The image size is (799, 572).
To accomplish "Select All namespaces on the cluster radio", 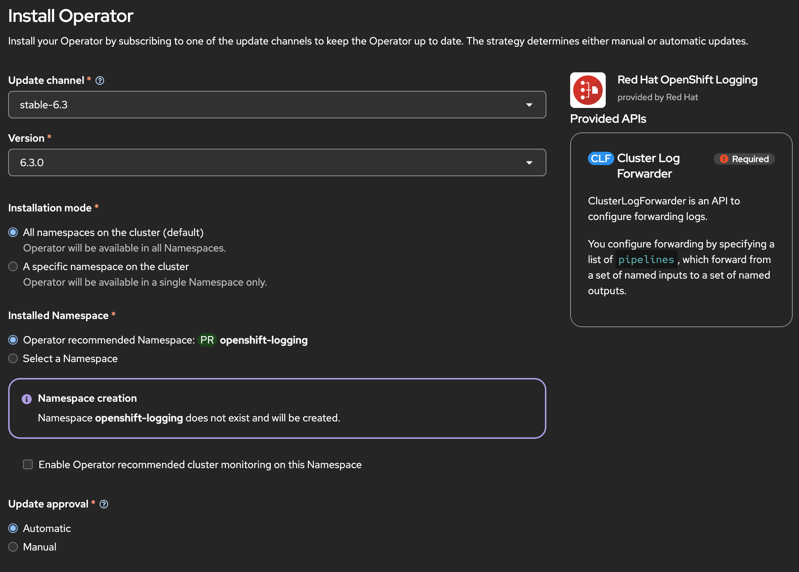I will tap(13, 232).
